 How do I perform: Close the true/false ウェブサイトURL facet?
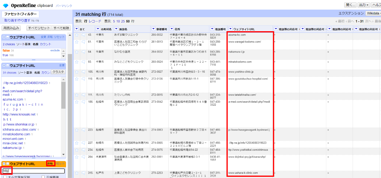point(4,37)
